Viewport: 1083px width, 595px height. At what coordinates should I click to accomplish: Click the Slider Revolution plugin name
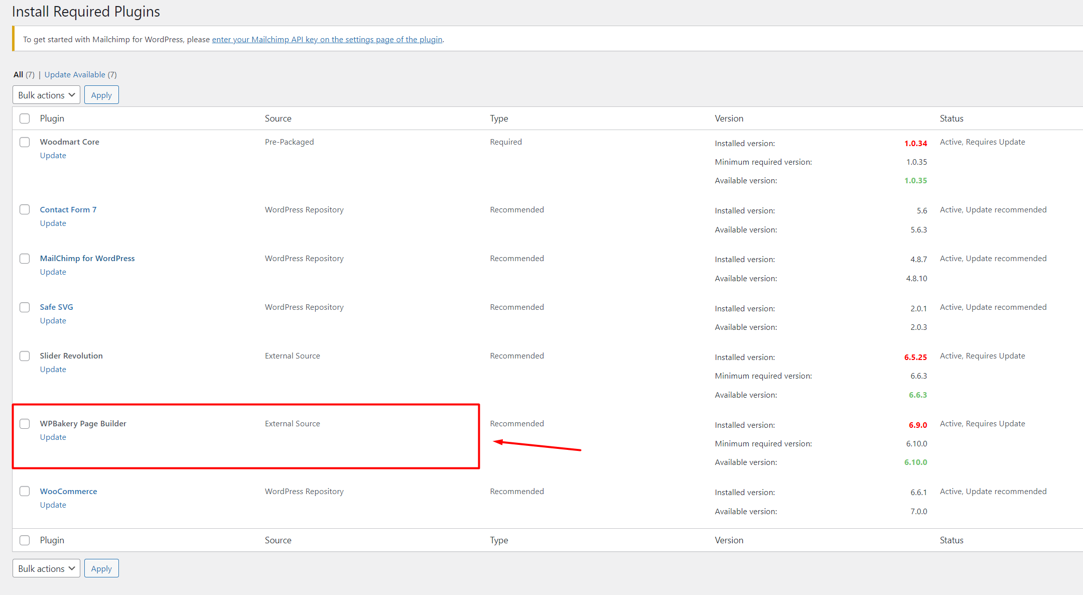pos(71,356)
